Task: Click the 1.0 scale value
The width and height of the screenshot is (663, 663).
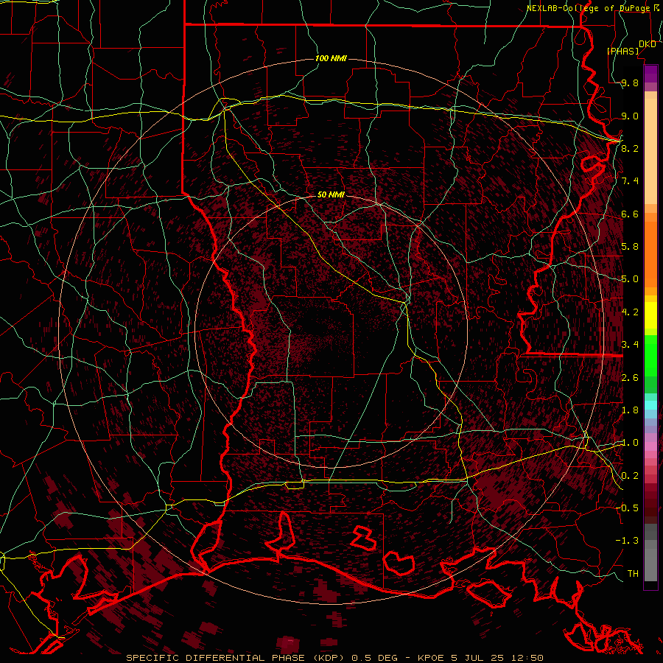Action: click(630, 443)
